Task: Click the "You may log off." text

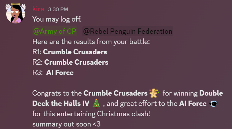Action: [57, 19]
